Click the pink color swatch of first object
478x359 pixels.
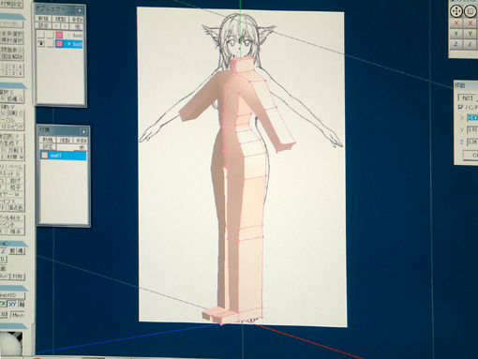pyautogui.click(x=59, y=35)
